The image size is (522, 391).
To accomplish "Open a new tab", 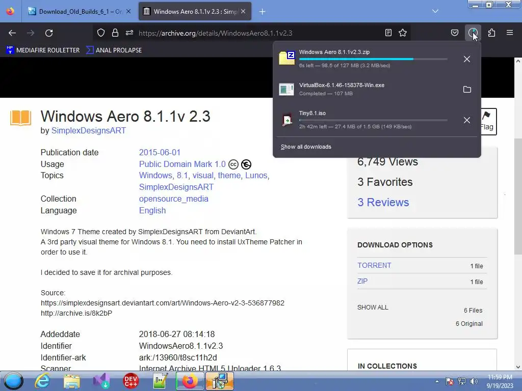I will [263, 12].
